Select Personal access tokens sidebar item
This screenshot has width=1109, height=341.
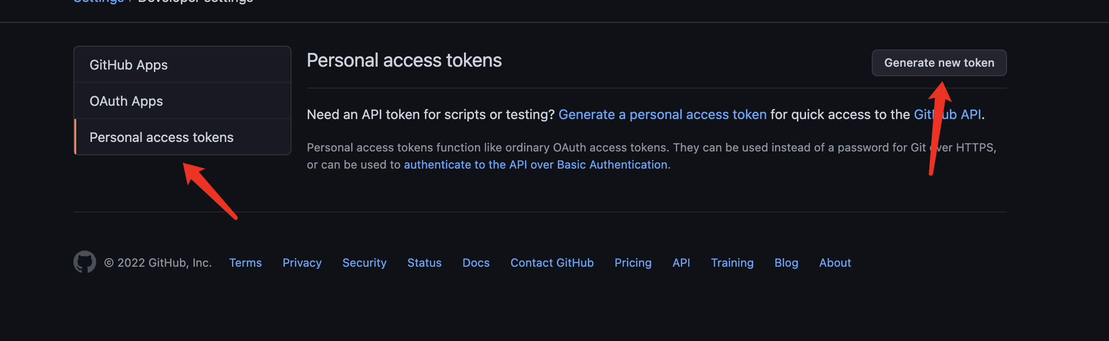click(x=161, y=137)
